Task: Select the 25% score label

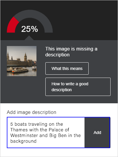Action: coord(30,29)
